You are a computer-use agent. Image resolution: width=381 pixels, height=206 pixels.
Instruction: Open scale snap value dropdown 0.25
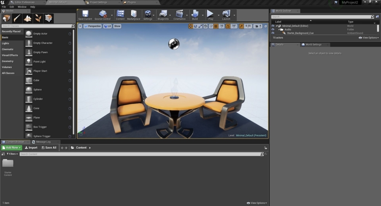248,26
